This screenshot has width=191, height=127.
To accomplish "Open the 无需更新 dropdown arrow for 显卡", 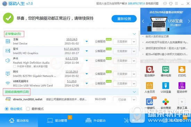I will tap(134, 51).
